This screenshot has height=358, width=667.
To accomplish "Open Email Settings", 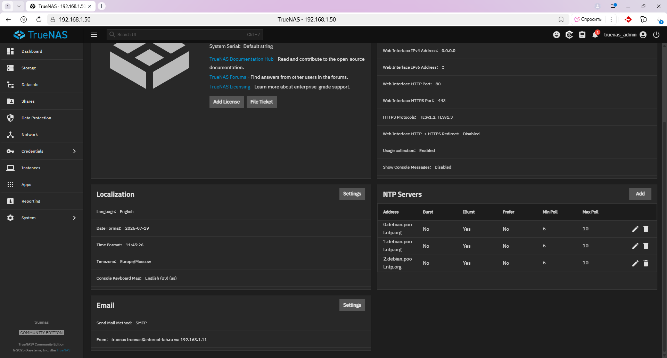I will [352, 305].
